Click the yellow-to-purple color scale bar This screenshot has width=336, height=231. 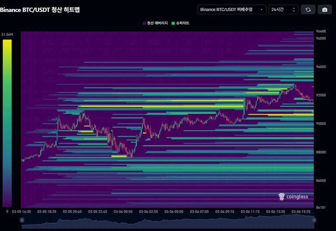(x=7, y=123)
